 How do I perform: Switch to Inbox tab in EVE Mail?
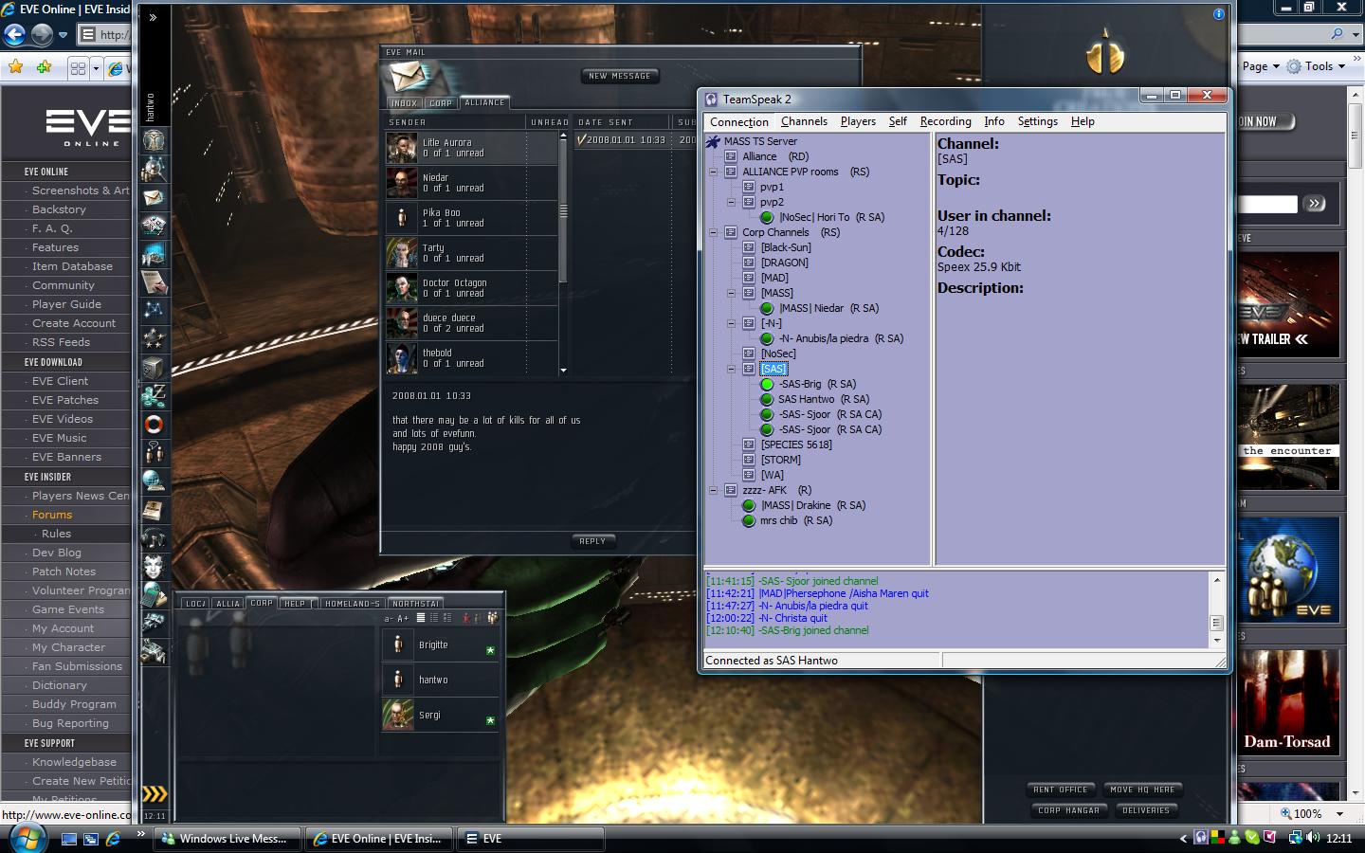point(404,102)
